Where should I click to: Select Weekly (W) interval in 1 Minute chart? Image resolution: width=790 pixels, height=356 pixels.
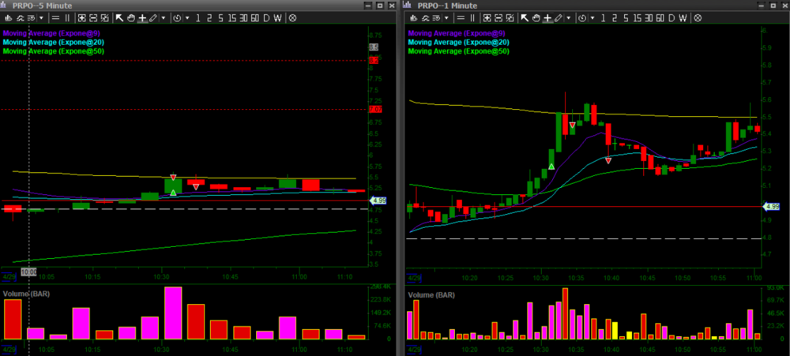coord(681,17)
